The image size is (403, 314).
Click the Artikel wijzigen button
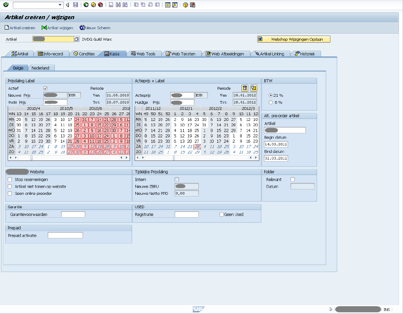(x=57, y=28)
